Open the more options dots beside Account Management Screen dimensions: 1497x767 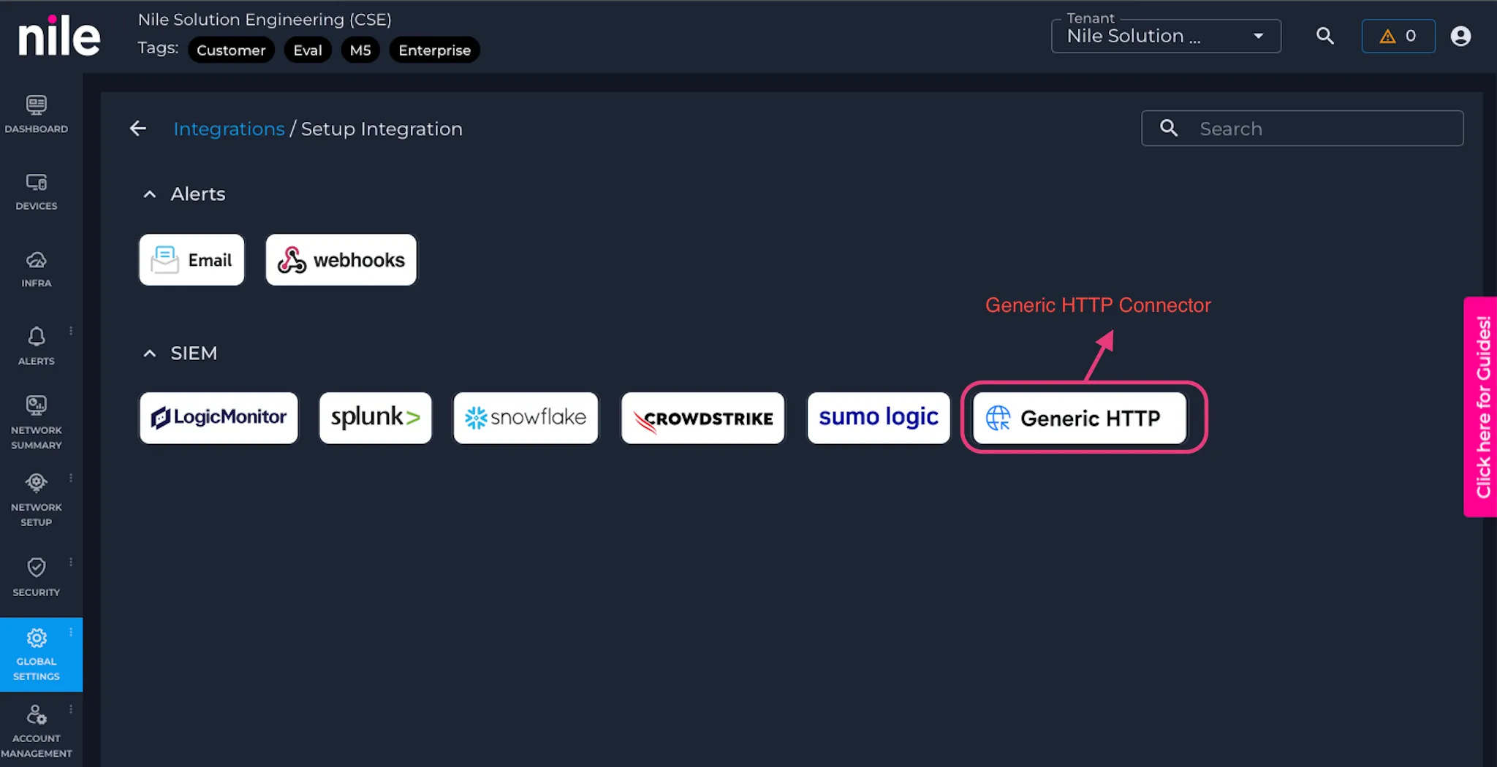tap(71, 709)
